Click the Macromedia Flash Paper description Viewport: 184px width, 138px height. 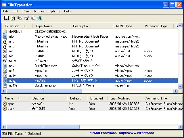click(x=90, y=37)
